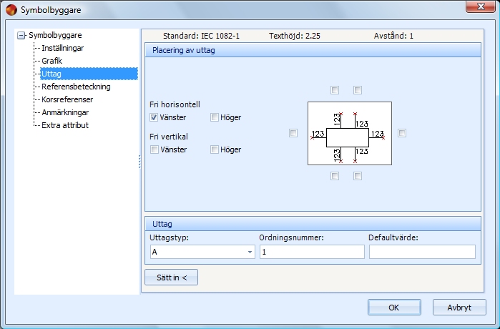
Task: Click the Sätt in < button
Action: pyautogui.click(x=171, y=278)
